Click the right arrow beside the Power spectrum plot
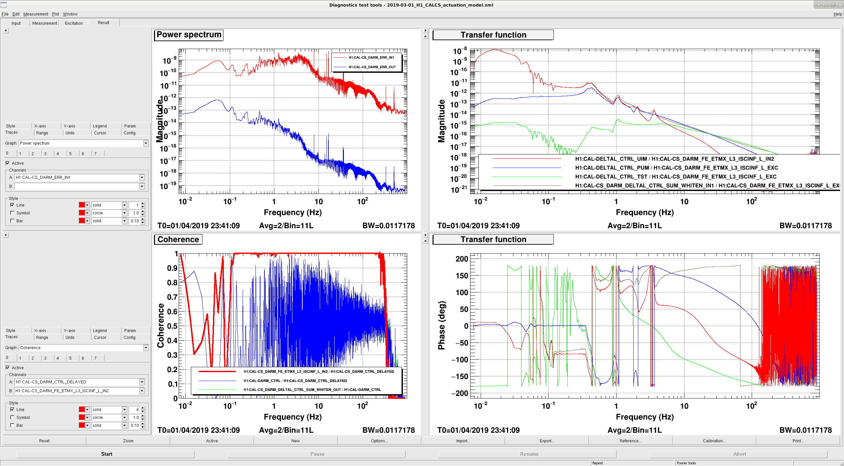844x466 pixels. coord(425,31)
